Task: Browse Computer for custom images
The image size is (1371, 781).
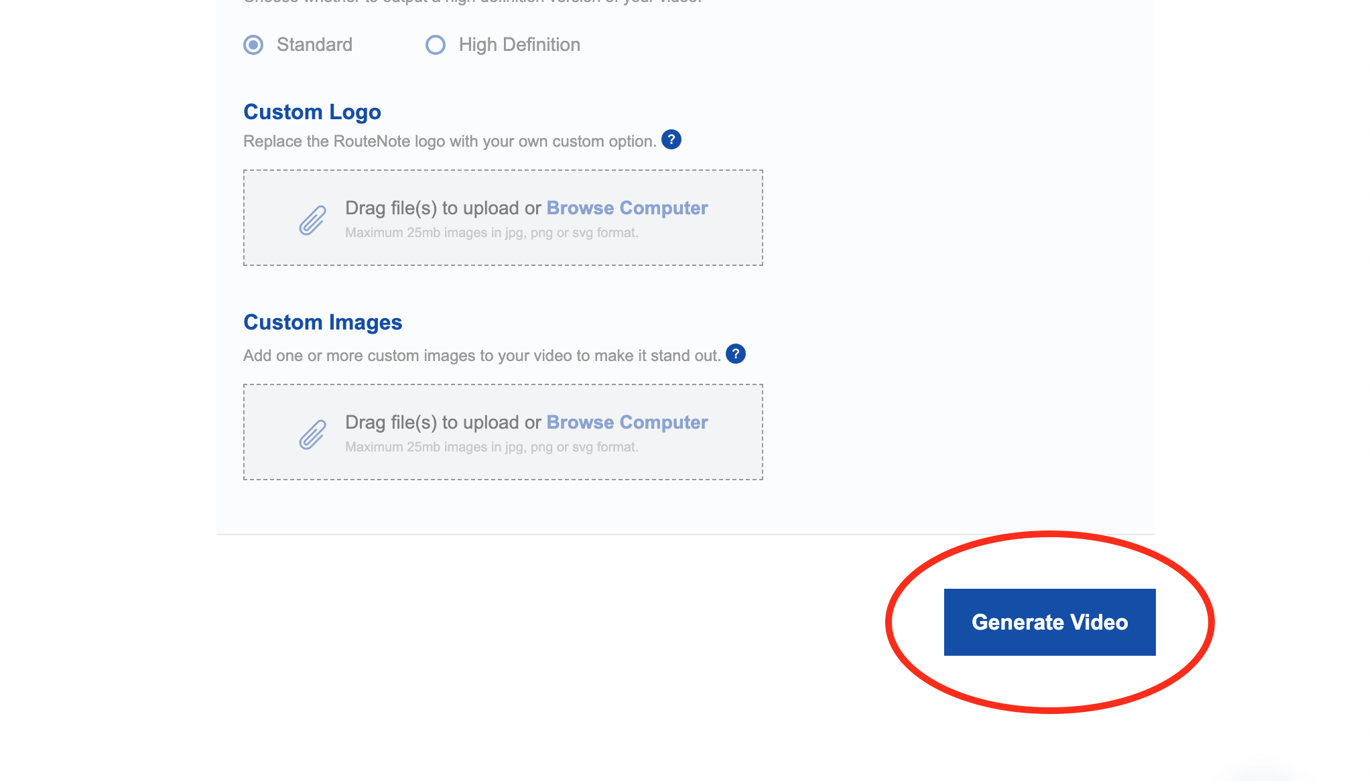Action: pyautogui.click(x=627, y=423)
